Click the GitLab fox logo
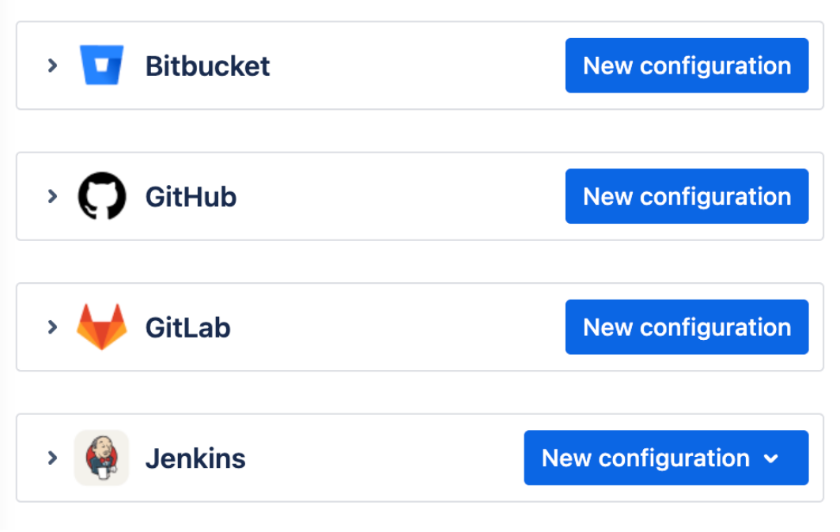 click(101, 326)
